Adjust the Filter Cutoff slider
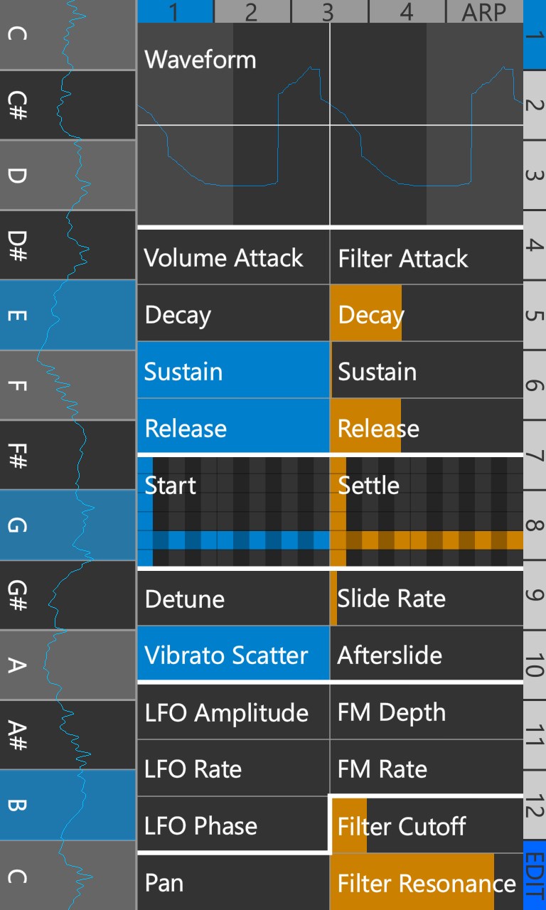The width and height of the screenshot is (546, 910). tap(427, 825)
